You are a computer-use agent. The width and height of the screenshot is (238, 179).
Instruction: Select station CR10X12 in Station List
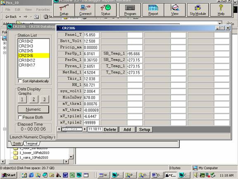click(34, 60)
